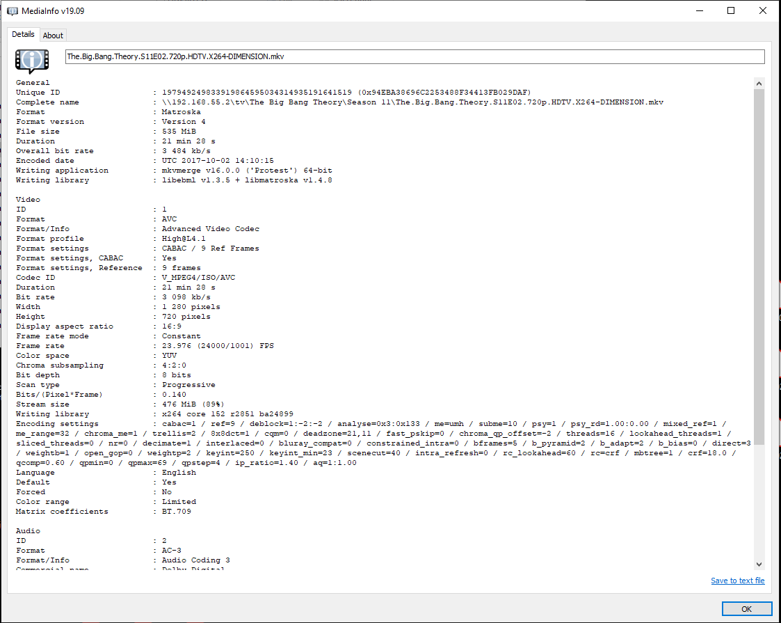The width and height of the screenshot is (781, 623).
Task: Close the MediaInfo window
Action: pyautogui.click(x=763, y=10)
